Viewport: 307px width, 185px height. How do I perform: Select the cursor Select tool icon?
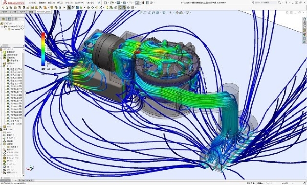(x=137, y=3)
